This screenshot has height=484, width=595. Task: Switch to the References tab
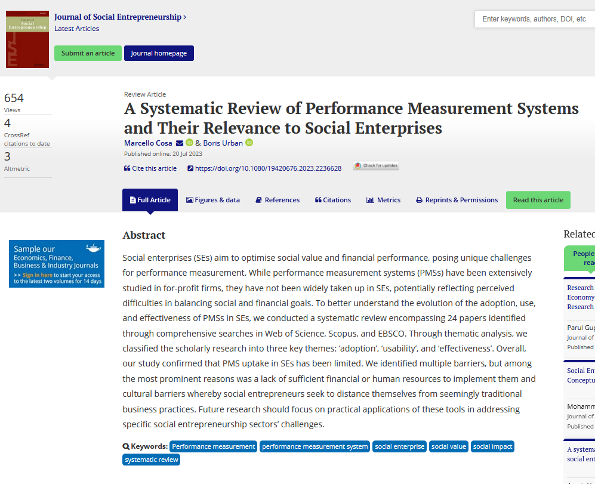tap(278, 200)
